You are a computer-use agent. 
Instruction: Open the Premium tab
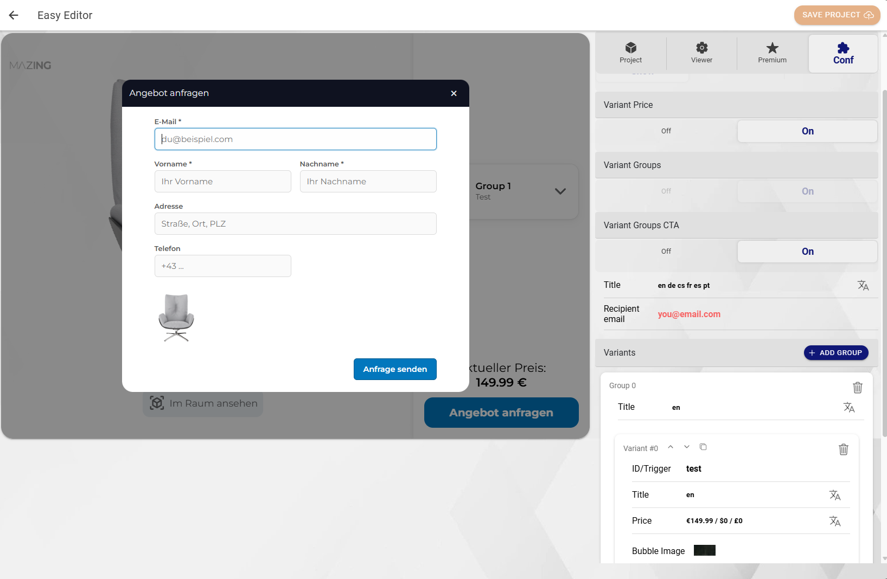click(772, 53)
